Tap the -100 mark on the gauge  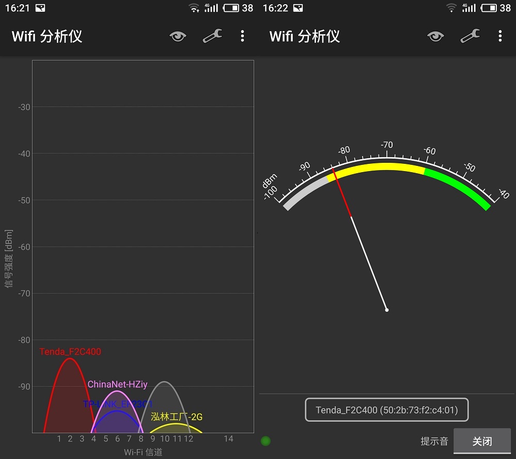click(271, 193)
